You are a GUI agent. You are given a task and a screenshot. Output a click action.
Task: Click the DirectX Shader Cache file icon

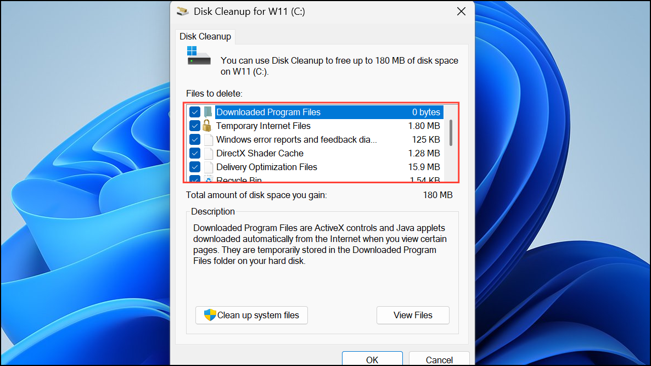tap(207, 153)
